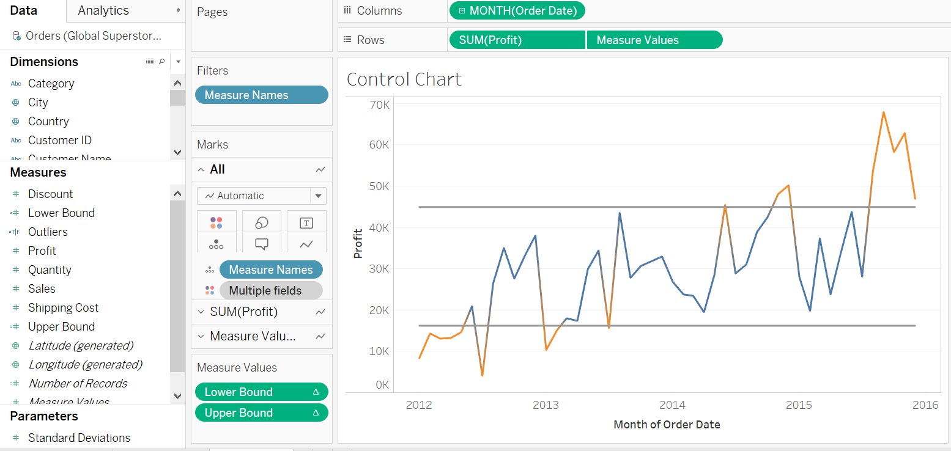
Task: Open the Tooltip button on the Marks card
Action: (262, 243)
